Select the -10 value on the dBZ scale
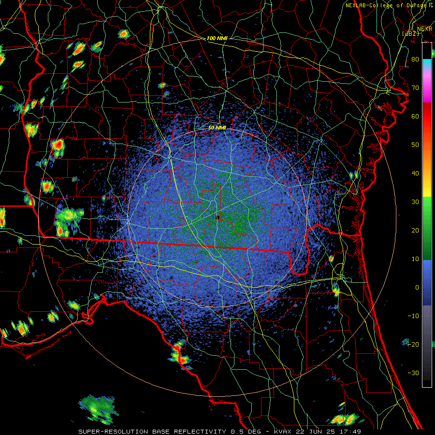This screenshot has width=435, height=435. pyautogui.click(x=413, y=316)
